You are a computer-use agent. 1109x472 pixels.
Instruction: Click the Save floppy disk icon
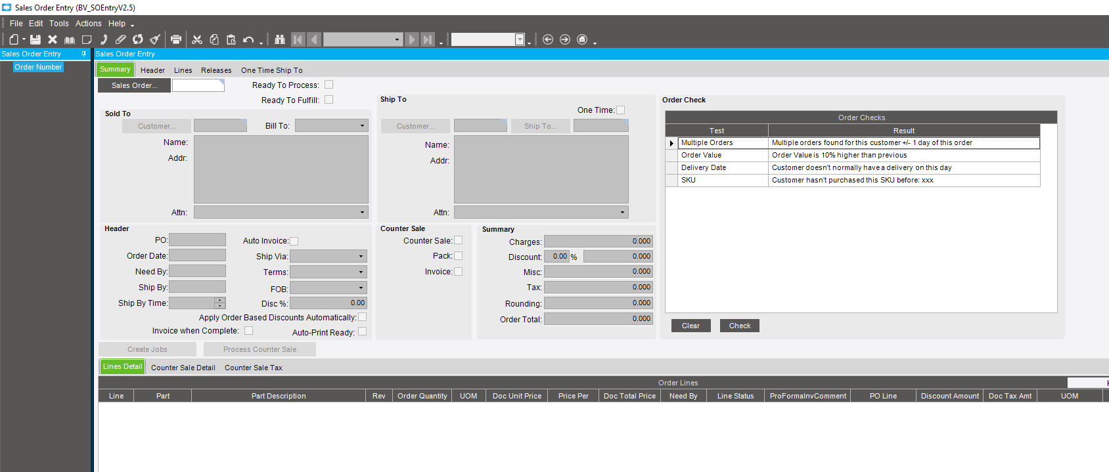35,39
